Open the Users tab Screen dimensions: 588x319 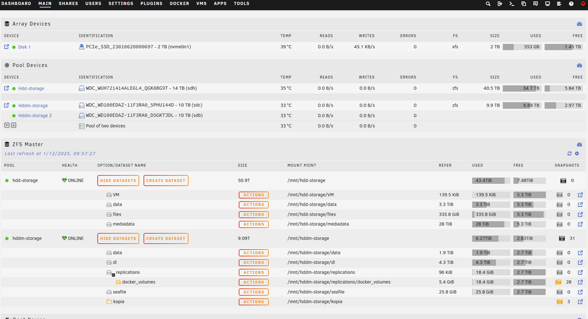click(x=93, y=4)
